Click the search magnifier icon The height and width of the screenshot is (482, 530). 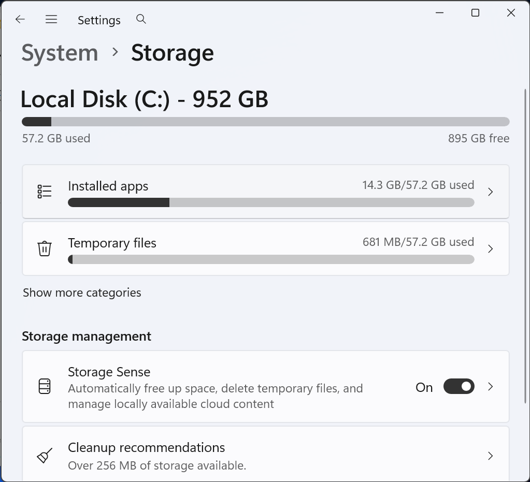[141, 19]
